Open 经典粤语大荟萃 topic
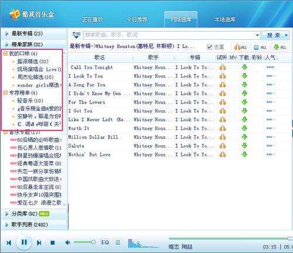 (39, 163)
